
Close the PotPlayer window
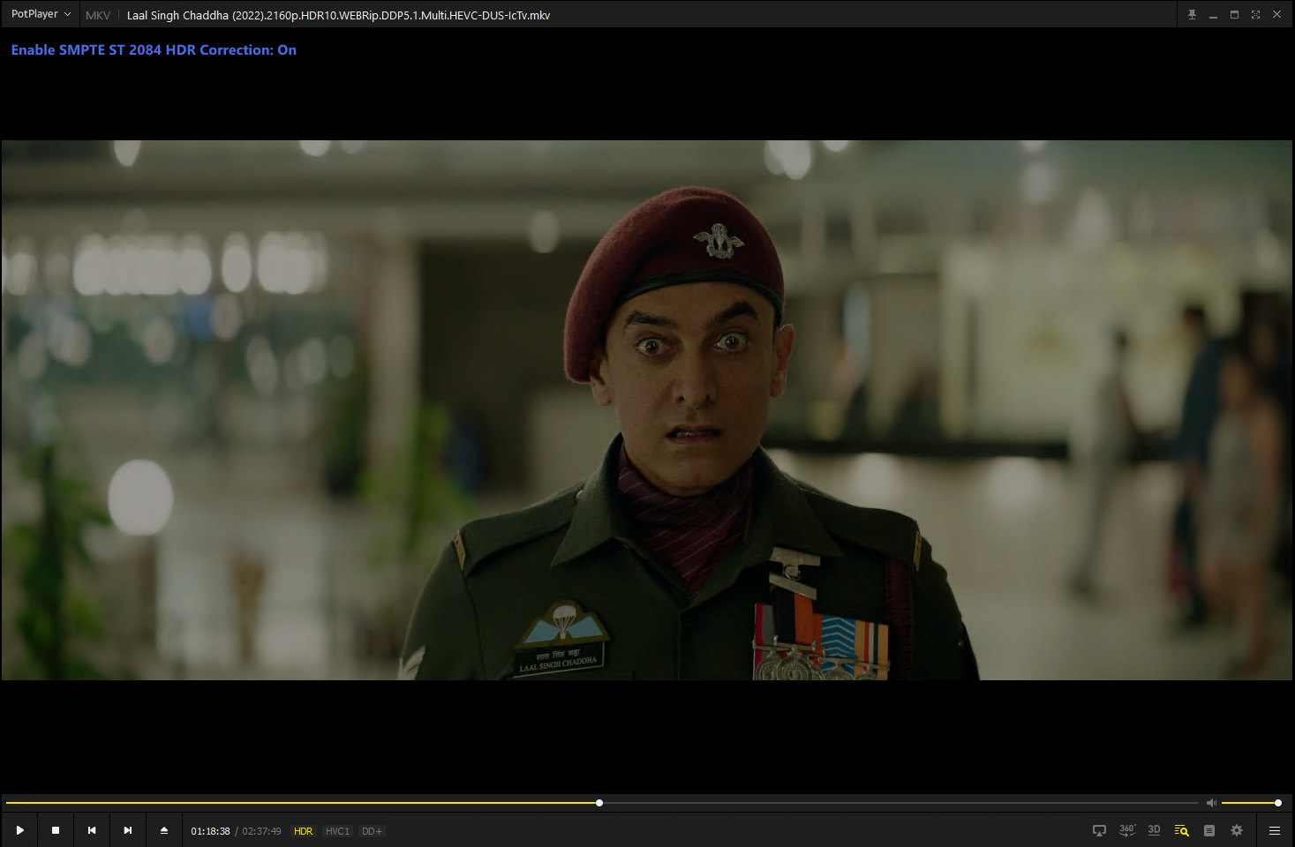pos(1276,14)
